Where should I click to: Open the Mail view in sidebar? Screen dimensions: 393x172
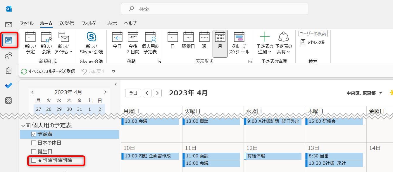(x=9, y=24)
